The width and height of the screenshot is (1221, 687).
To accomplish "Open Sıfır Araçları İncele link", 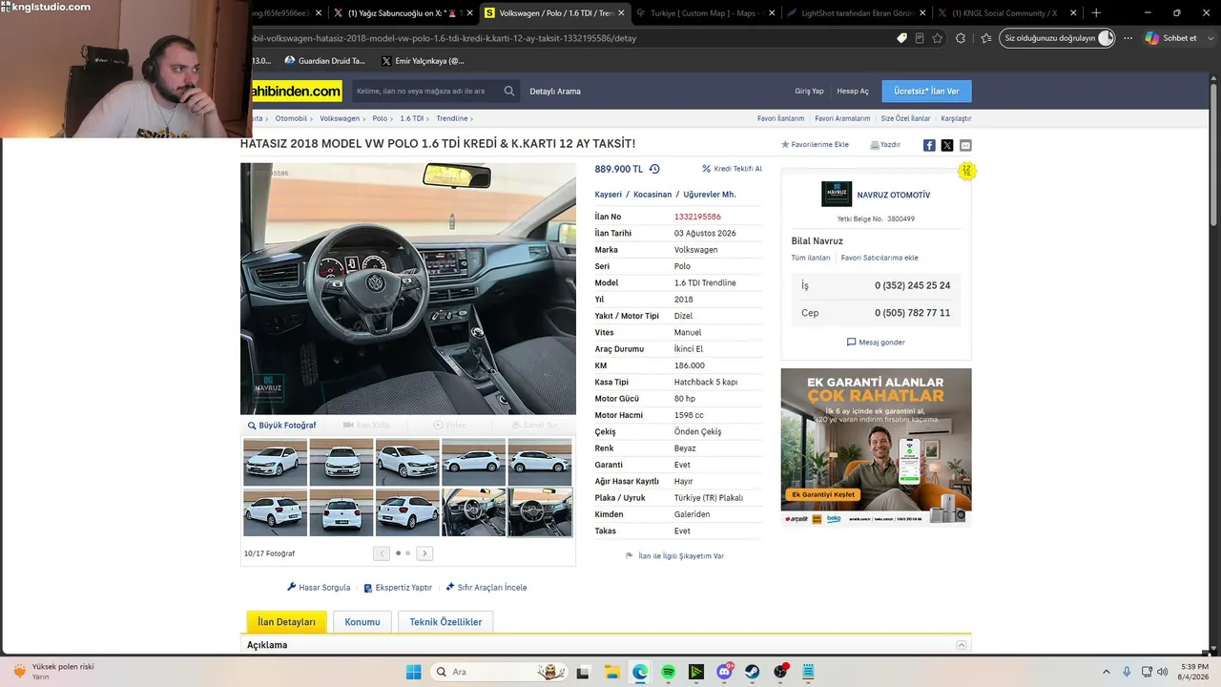I will pos(486,588).
